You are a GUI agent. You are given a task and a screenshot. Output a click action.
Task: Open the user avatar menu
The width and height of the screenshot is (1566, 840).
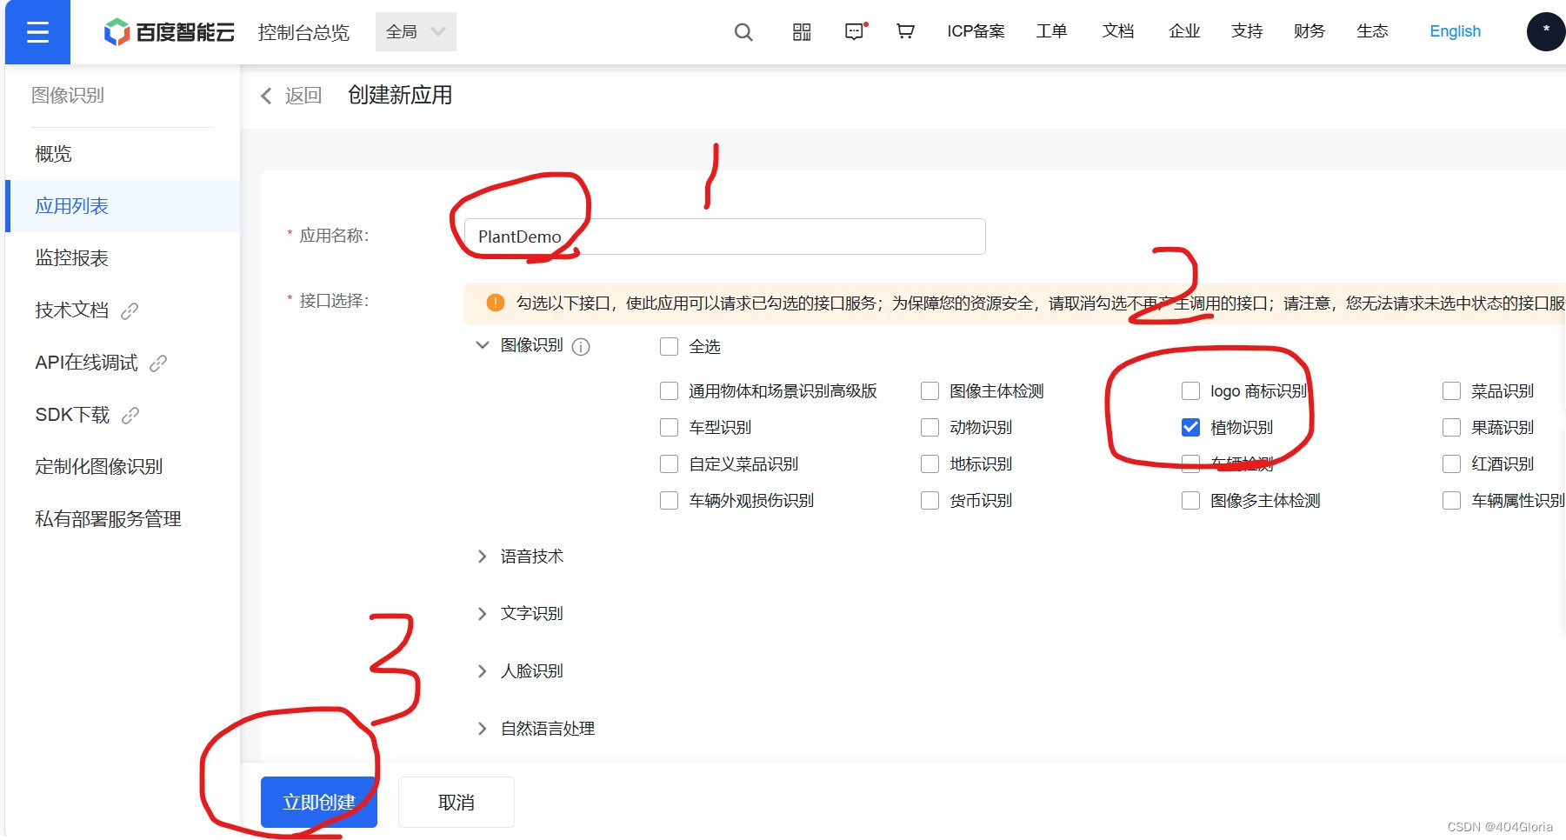point(1546,31)
